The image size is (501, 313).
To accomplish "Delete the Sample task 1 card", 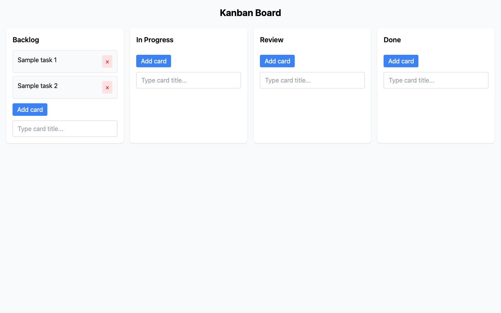I will coord(107,61).
